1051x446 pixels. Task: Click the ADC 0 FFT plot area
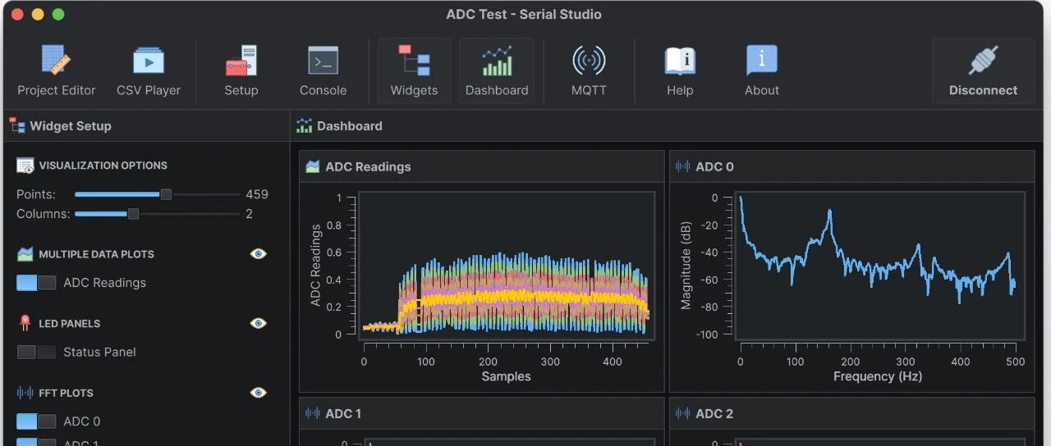pos(880,266)
